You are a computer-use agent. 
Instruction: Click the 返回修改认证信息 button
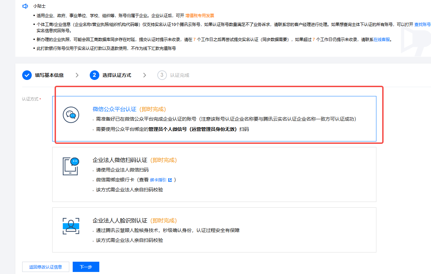tap(46, 267)
